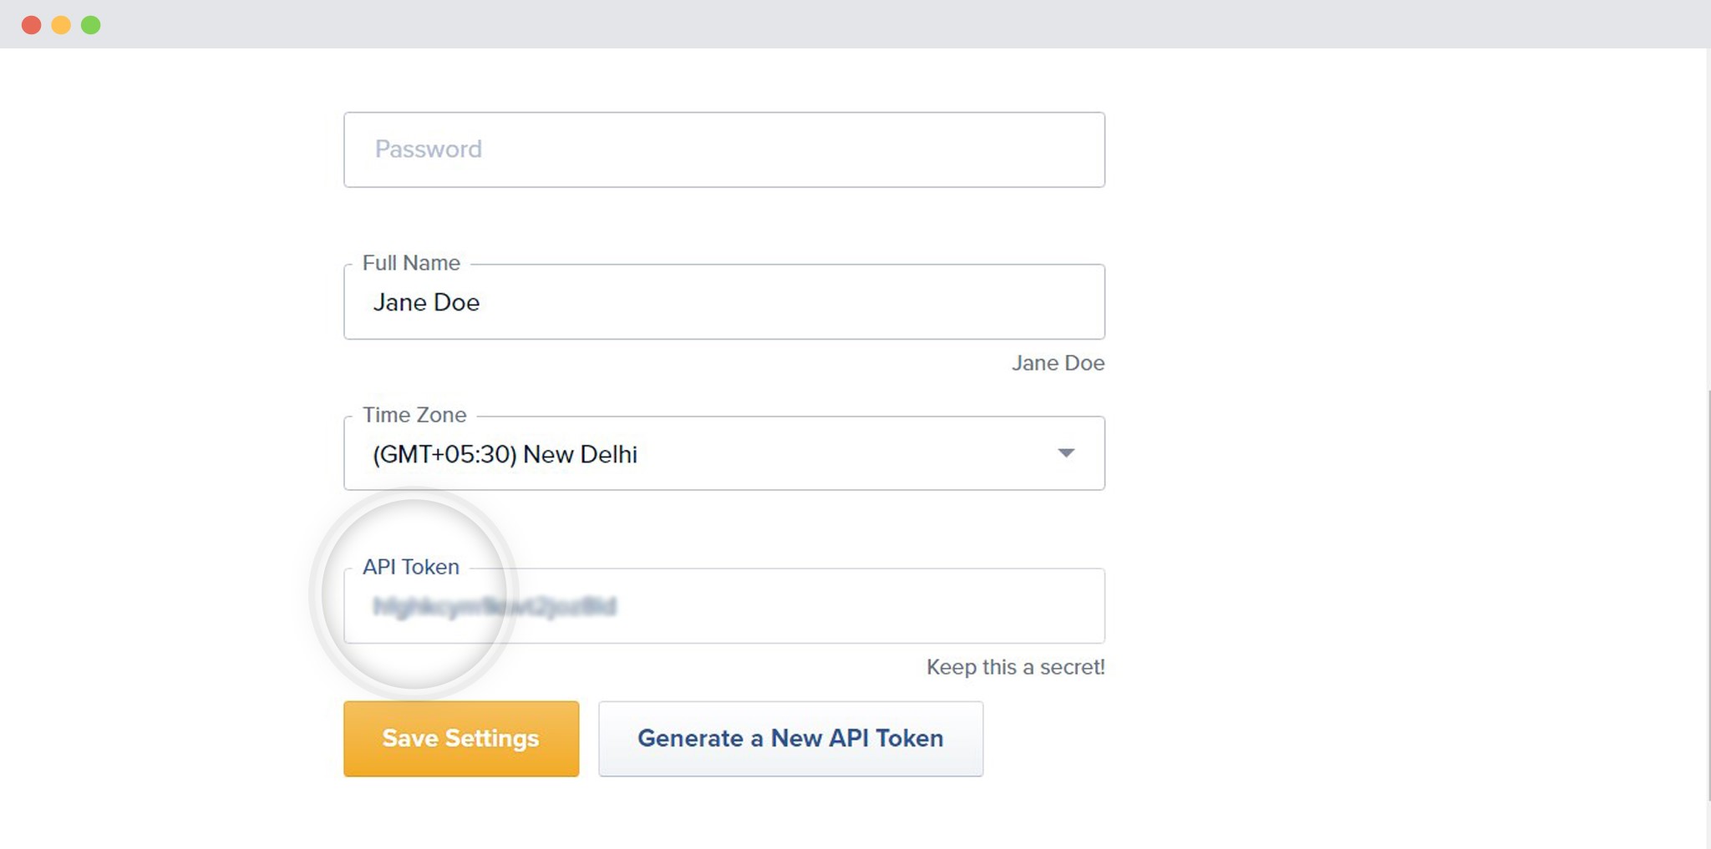Click the 'Jane Doe' helper text below Full Name
Image resolution: width=1711 pixels, height=849 pixels.
(1058, 363)
